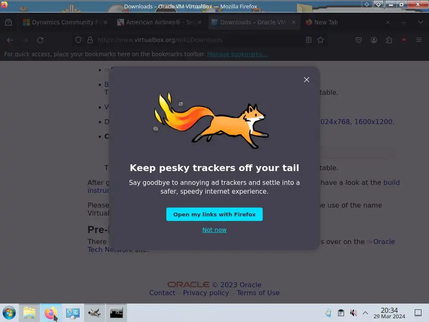This screenshot has width=429, height=322.
Task: Expand the list all tabs chevron
Action: click(x=421, y=22)
